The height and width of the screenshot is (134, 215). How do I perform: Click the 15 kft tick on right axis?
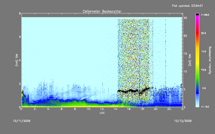pos(185,54)
